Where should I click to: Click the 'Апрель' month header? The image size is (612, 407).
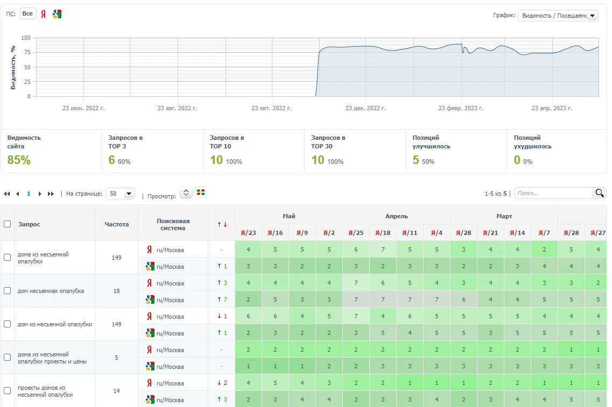(x=397, y=216)
